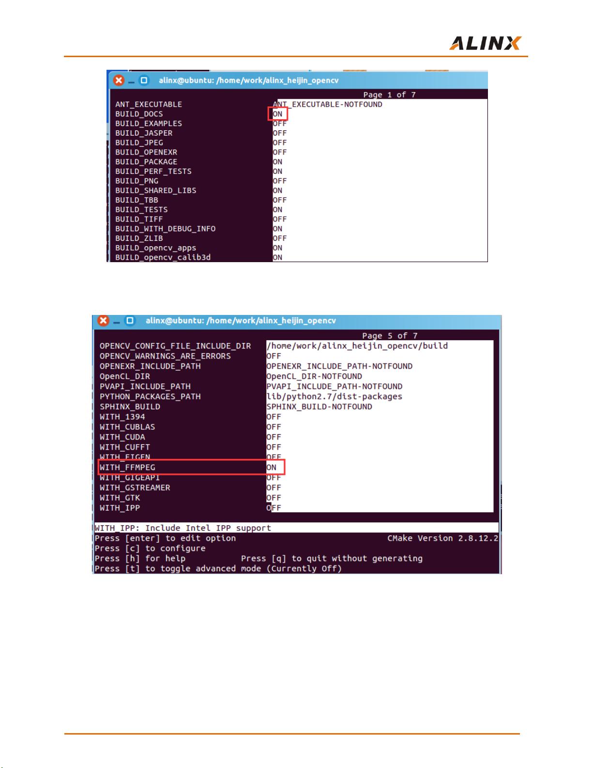Toggle the BUILD_EXAMPLES OFF value
The height and width of the screenshot is (768, 593).
pos(280,124)
